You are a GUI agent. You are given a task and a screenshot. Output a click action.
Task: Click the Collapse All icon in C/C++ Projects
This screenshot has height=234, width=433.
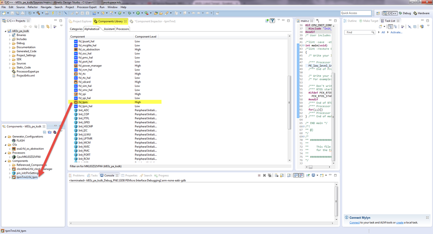coord(42,26)
